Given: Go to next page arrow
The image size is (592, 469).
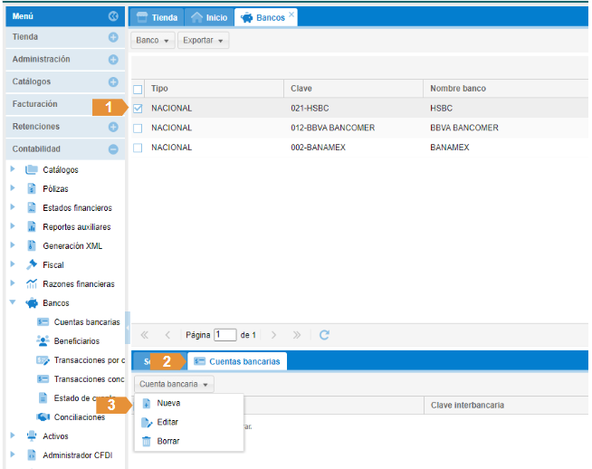Looking at the screenshot, I should tap(274, 335).
